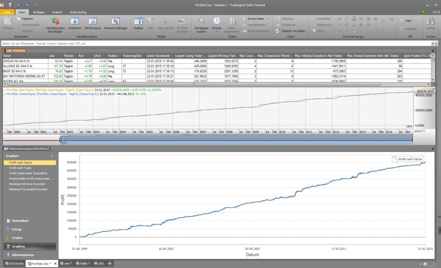Click the Performance report icon
441x268 pixels.
click(x=93, y=22)
